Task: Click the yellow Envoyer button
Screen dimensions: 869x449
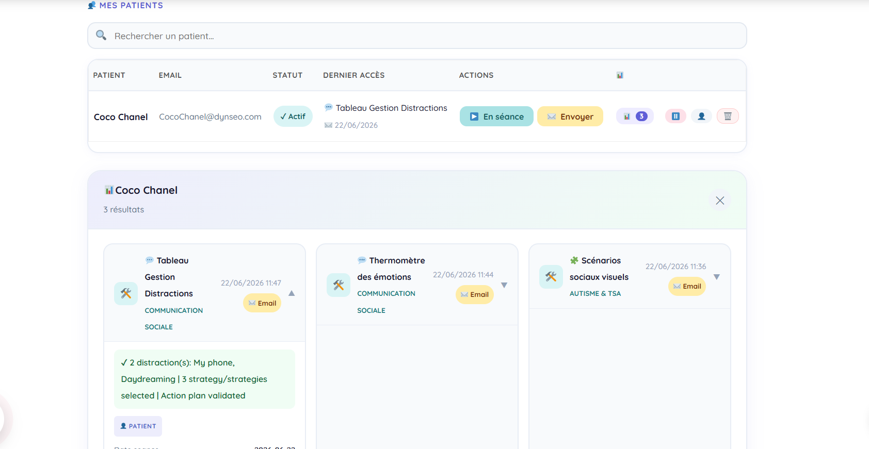Action: click(x=570, y=117)
